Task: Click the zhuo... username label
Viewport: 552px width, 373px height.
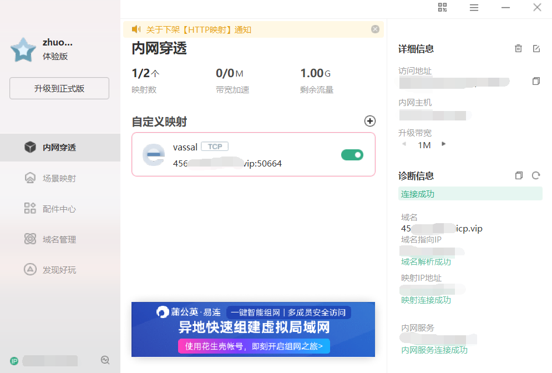Action: 57,42
